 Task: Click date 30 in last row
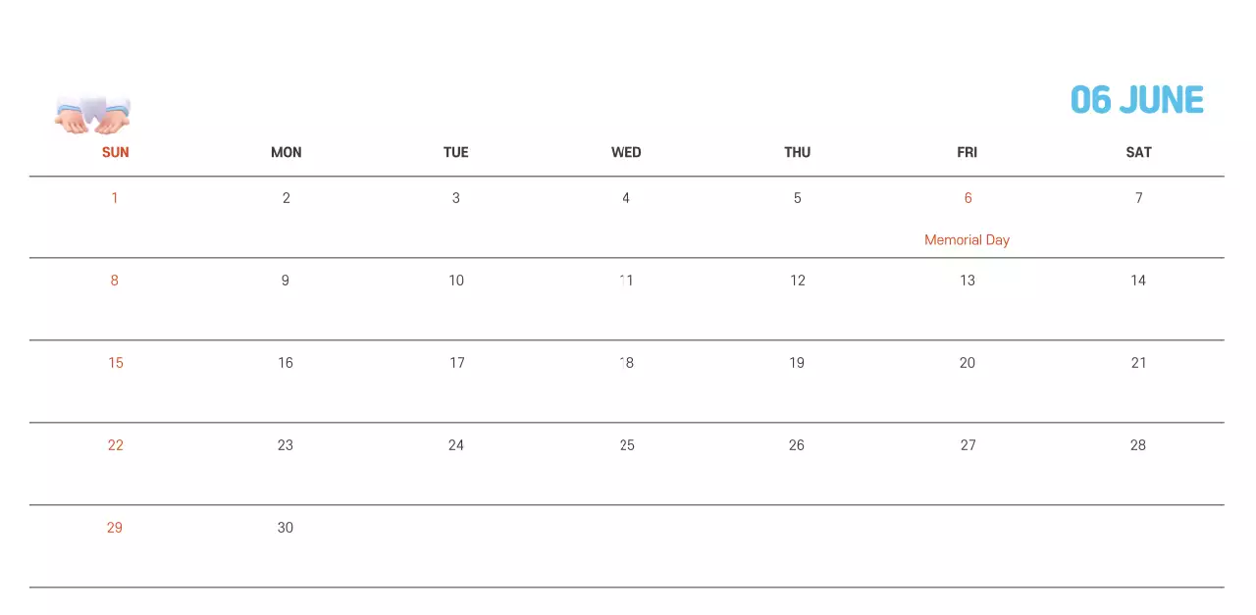[286, 528]
